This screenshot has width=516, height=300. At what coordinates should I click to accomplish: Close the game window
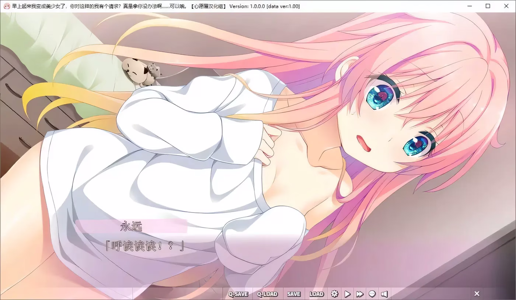point(506,6)
